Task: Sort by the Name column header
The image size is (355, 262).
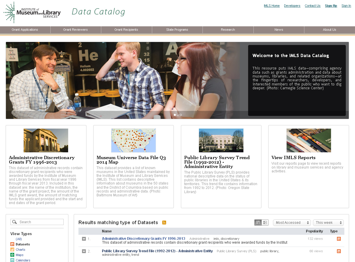Action: (107, 231)
